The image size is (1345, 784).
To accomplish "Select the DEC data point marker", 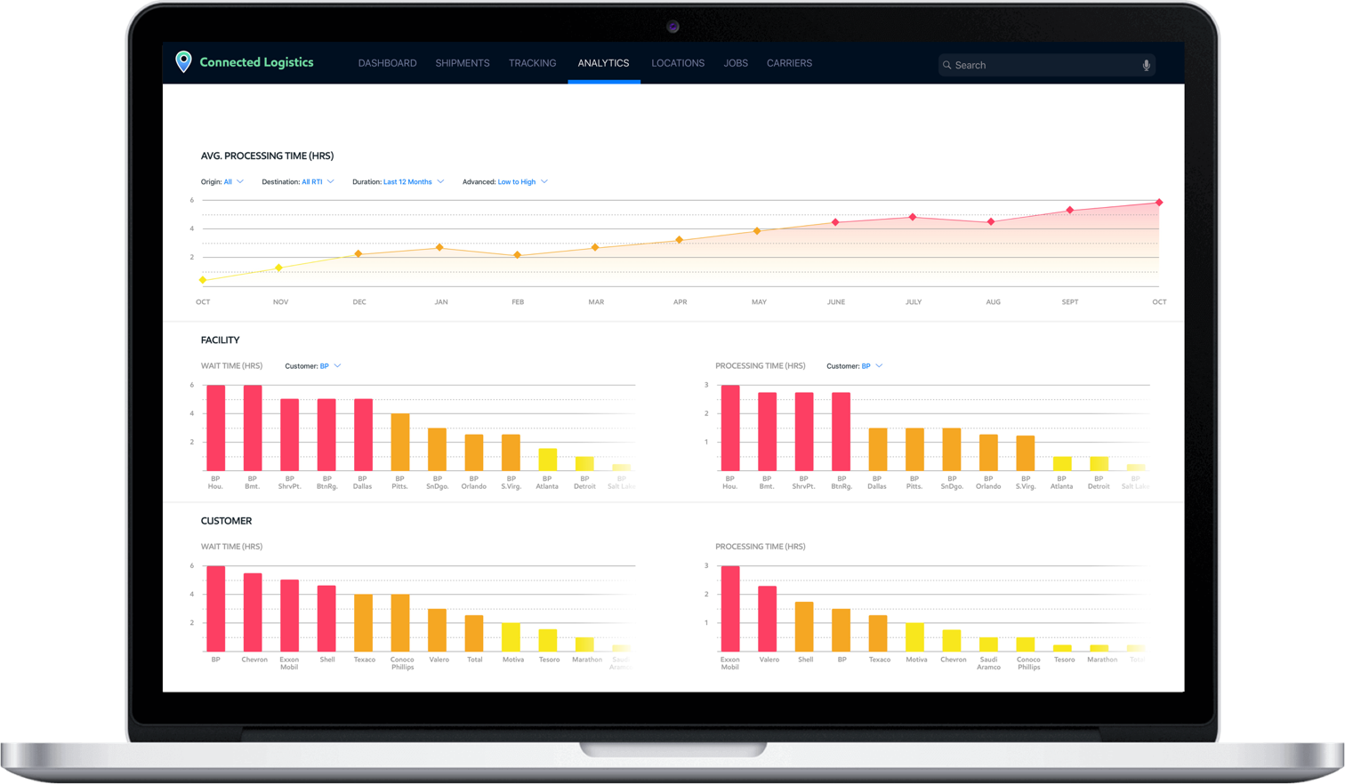I will tap(358, 254).
